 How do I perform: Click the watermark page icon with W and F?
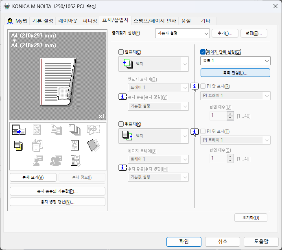coord(74,145)
